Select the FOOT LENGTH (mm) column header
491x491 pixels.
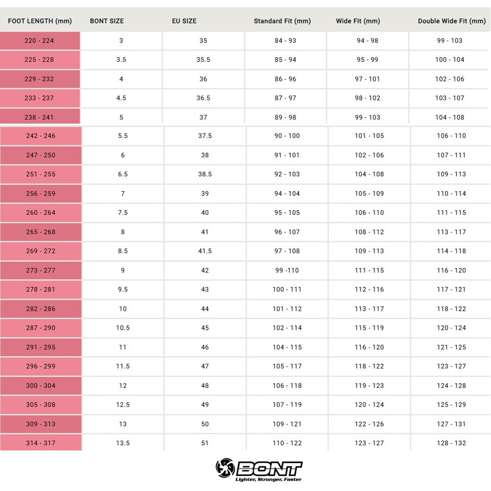pos(40,21)
